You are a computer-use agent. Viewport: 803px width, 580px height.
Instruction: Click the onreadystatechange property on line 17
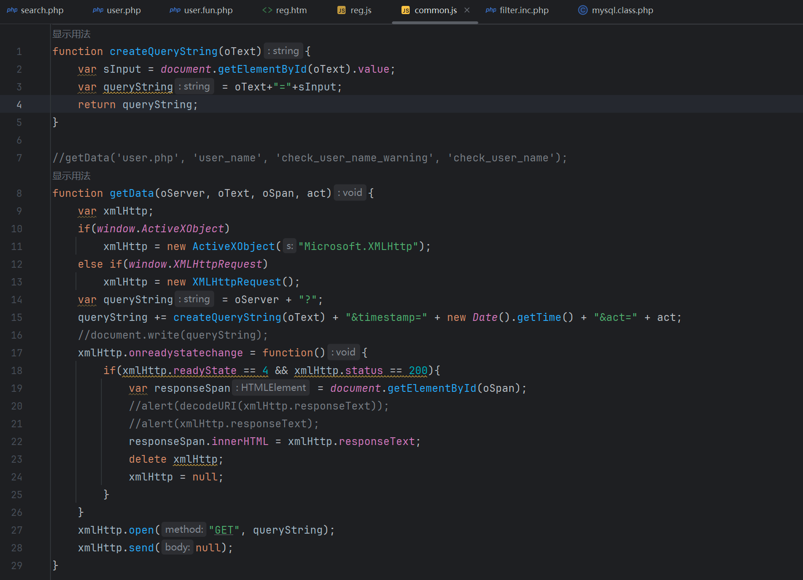(186, 353)
